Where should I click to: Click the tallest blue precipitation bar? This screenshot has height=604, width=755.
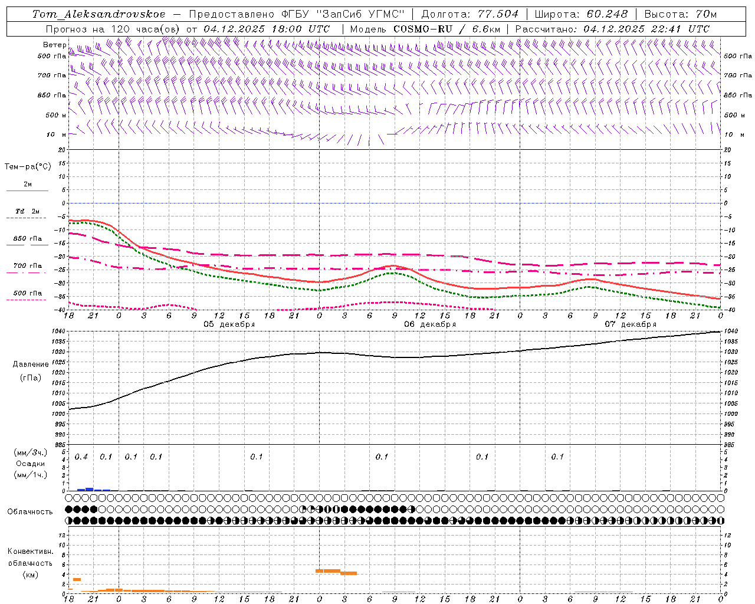point(90,489)
